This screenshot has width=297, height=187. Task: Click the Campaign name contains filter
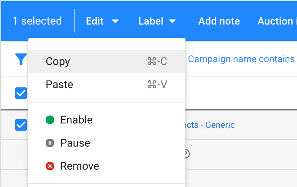(241, 59)
